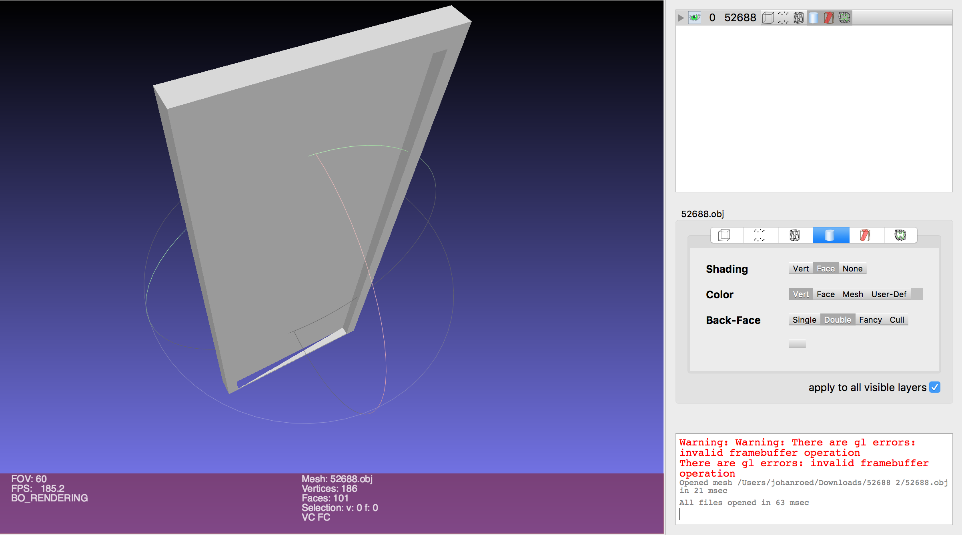The image size is (962, 535).
Task: Toggle visibility of the 52688 mesh layer
Action: (695, 18)
